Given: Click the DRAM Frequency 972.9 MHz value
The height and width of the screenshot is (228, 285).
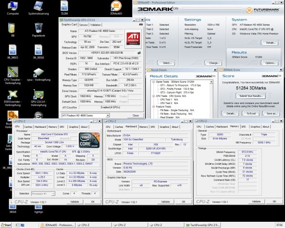Looking at the screenshot, I should [247, 152].
